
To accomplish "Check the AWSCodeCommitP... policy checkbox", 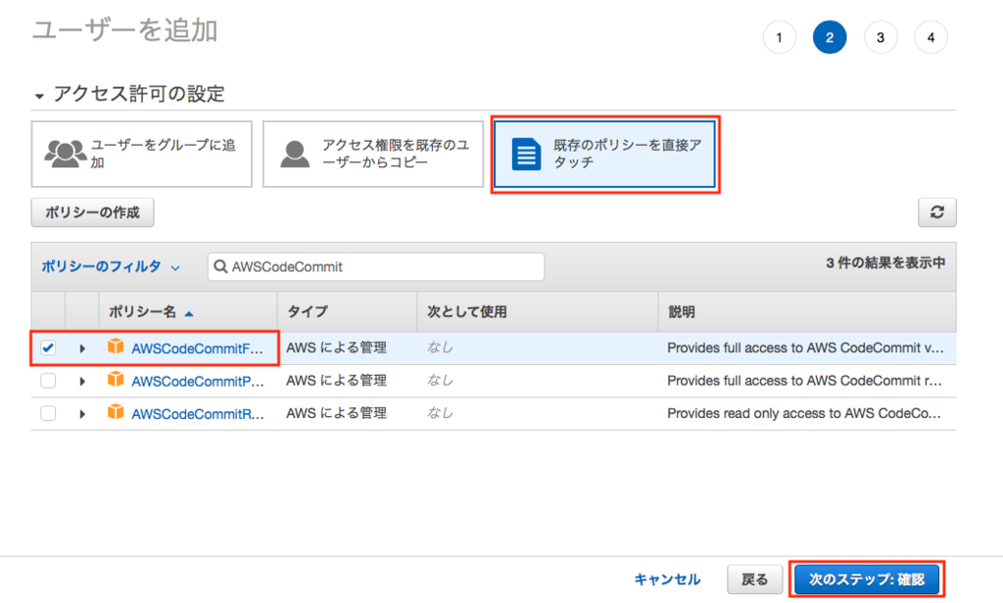I will [x=48, y=381].
